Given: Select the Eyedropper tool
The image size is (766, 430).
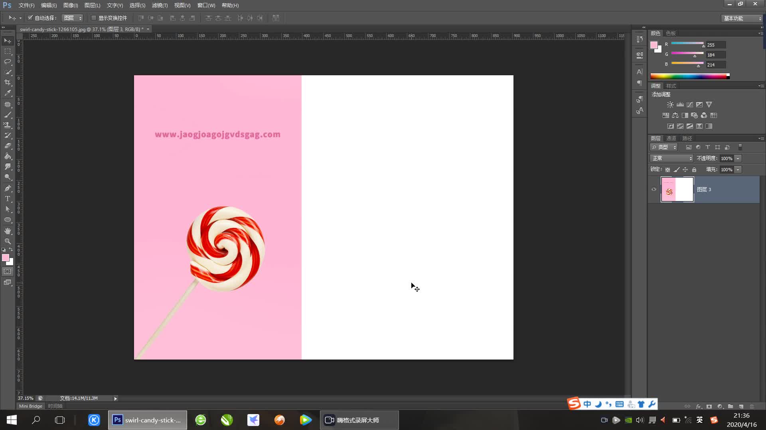Looking at the screenshot, I should click(8, 93).
